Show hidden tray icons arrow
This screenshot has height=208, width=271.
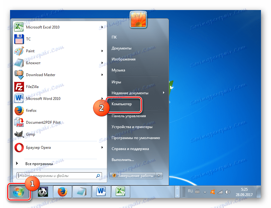pos(205,192)
